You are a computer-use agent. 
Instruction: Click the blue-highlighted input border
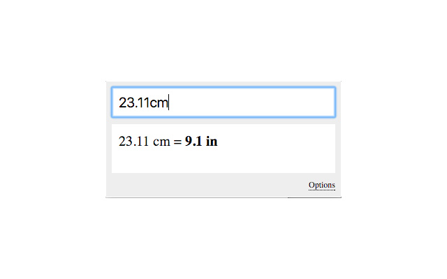coord(223,88)
